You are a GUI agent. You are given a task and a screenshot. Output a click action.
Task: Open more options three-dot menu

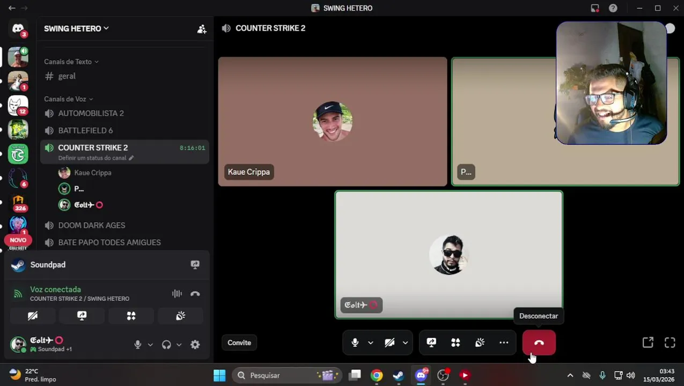point(504,343)
